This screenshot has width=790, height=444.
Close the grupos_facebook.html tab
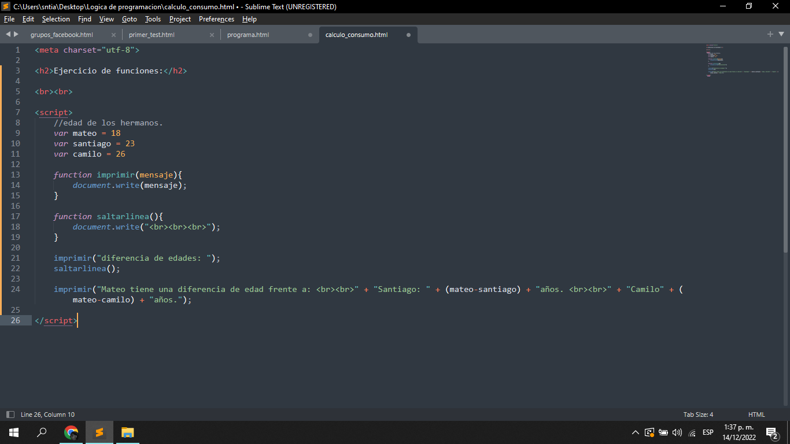tap(113, 35)
